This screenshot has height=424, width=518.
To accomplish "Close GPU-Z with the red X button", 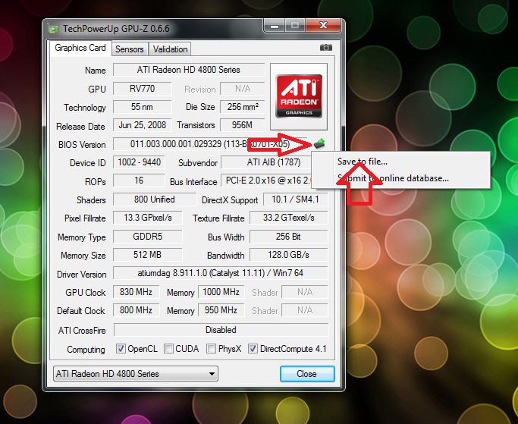I will coord(323,25).
